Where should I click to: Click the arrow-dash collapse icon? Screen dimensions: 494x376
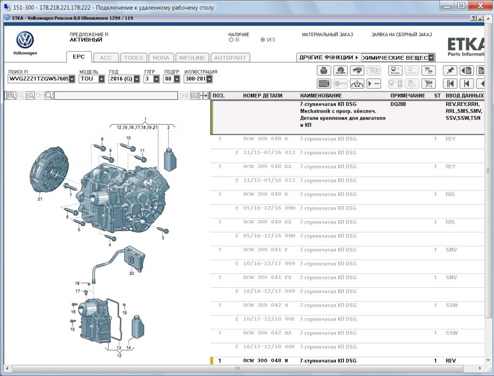374,83
